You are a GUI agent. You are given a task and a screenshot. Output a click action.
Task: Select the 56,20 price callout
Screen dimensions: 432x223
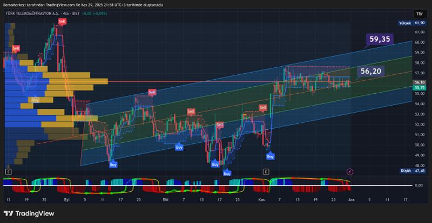pyautogui.click(x=371, y=71)
